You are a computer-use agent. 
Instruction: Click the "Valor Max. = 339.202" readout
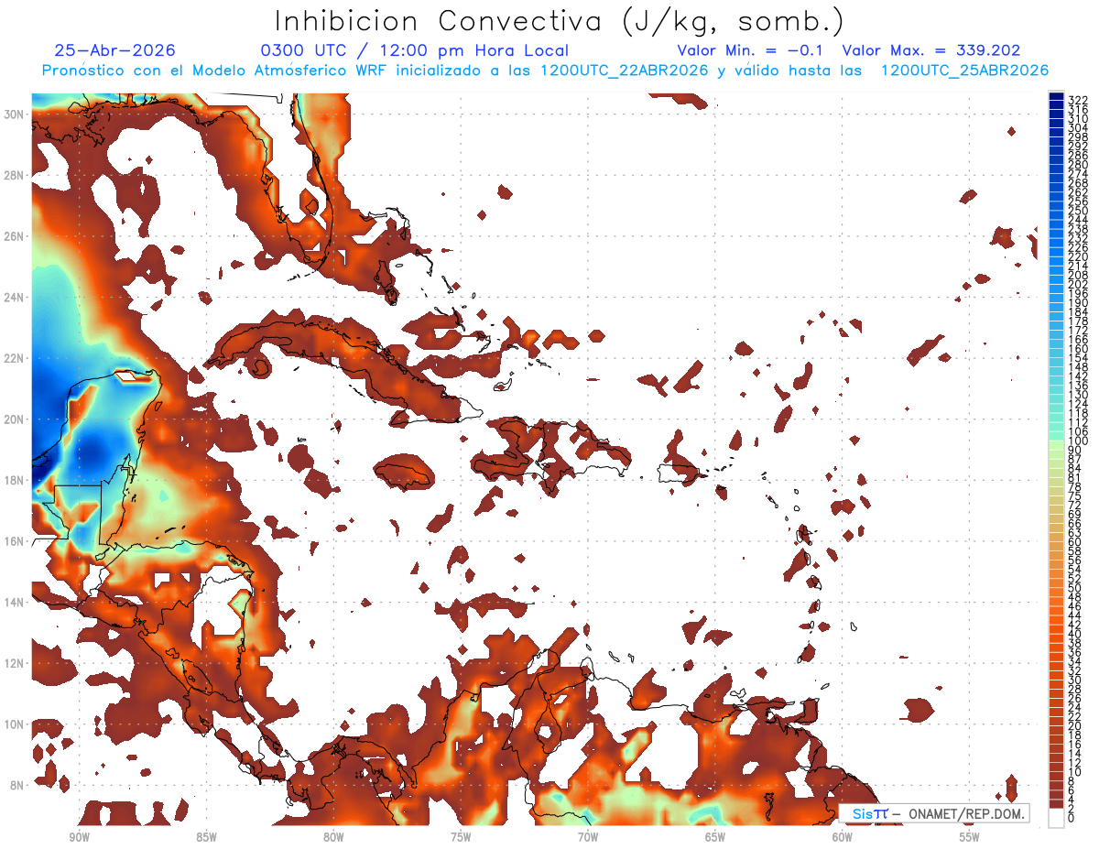pos(931,51)
